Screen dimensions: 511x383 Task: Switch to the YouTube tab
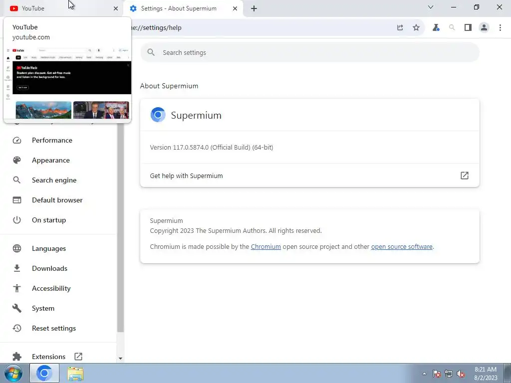[63, 8]
